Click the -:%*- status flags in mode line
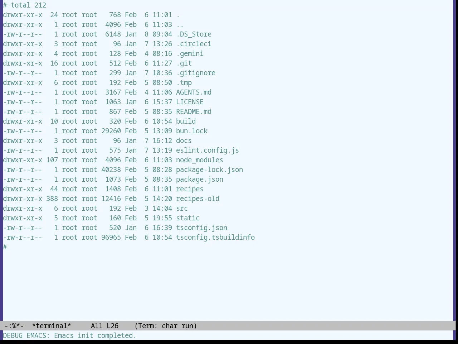458x344 pixels. [x=14, y=326]
